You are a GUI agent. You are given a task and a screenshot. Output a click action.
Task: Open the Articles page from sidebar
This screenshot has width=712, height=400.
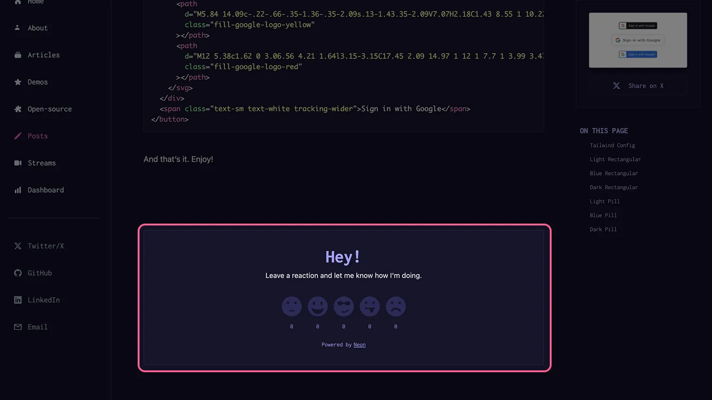click(44, 55)
